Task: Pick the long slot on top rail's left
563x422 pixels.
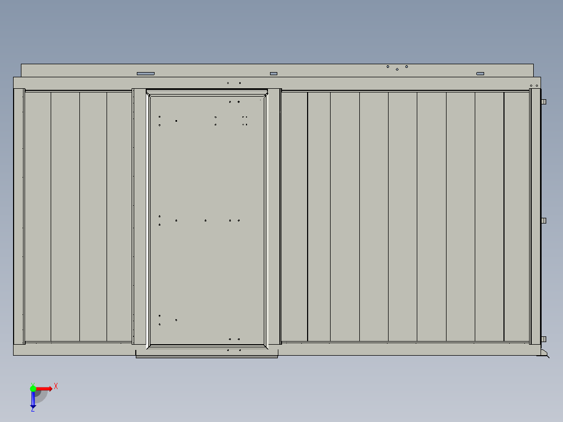Action: [x=146, y=74]
